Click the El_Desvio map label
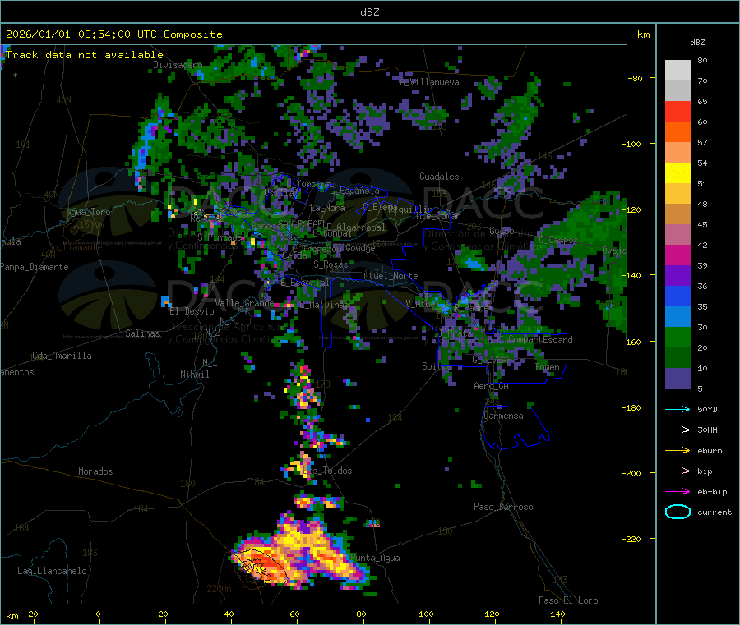 click(x=192, y=311)
